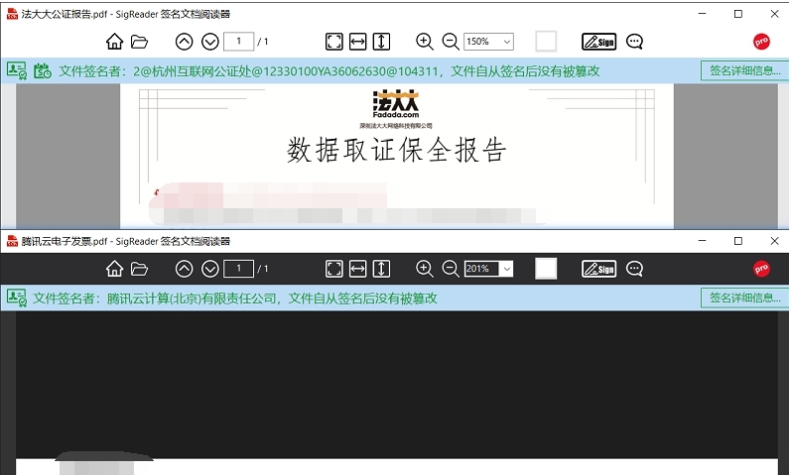Zoom out on 法大大公证报告 document
The width and height of the screenshot is (789, 475).
click(x=451, y=42)
